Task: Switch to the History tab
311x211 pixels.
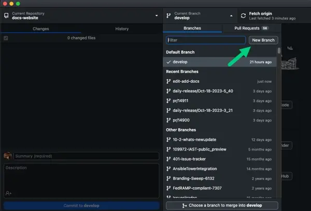Action: coord(122,29)
